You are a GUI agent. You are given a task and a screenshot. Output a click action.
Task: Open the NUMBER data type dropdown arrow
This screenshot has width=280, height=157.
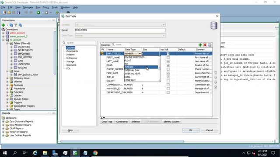click(140, 54)
